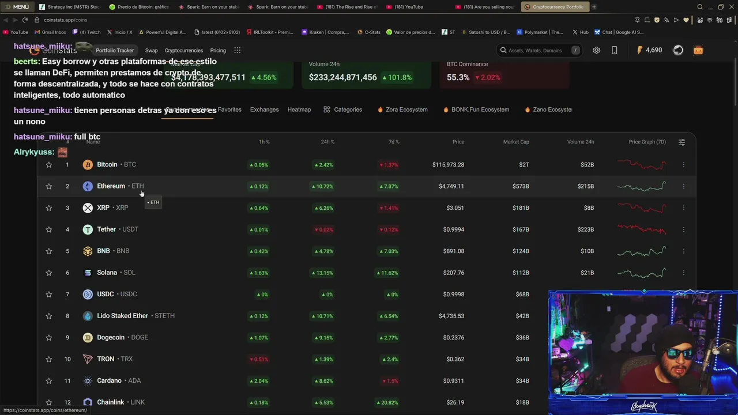This screenshot has width=738, height=415.
Task: Open the BNB row three-dot menu
Action: click(x=684, y=251)
